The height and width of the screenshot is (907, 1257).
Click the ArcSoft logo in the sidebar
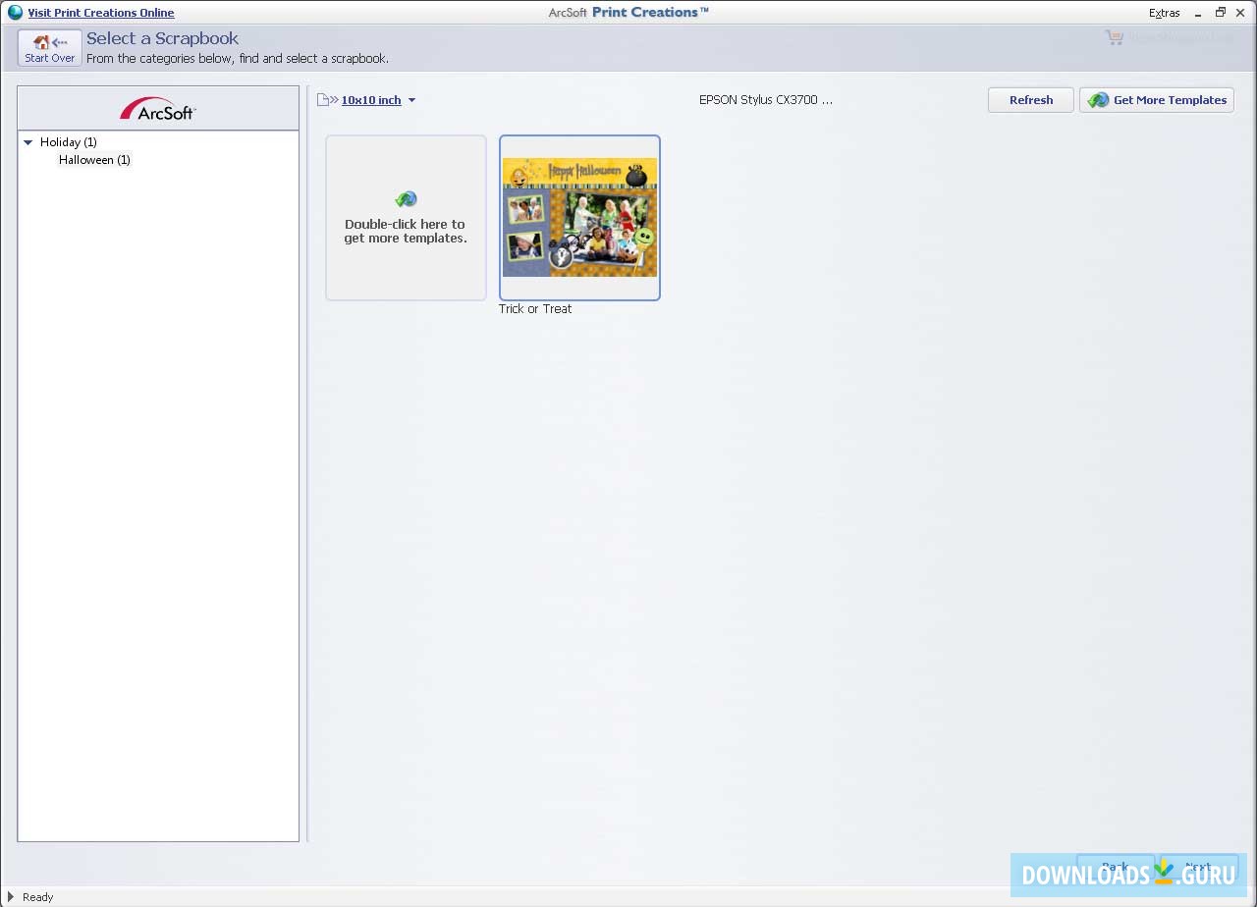(158, 109)
